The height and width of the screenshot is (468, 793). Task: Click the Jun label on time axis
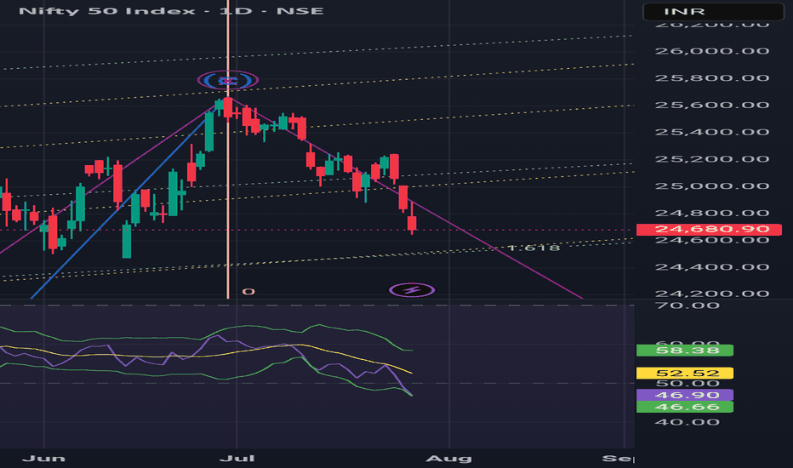coord(44,459)
